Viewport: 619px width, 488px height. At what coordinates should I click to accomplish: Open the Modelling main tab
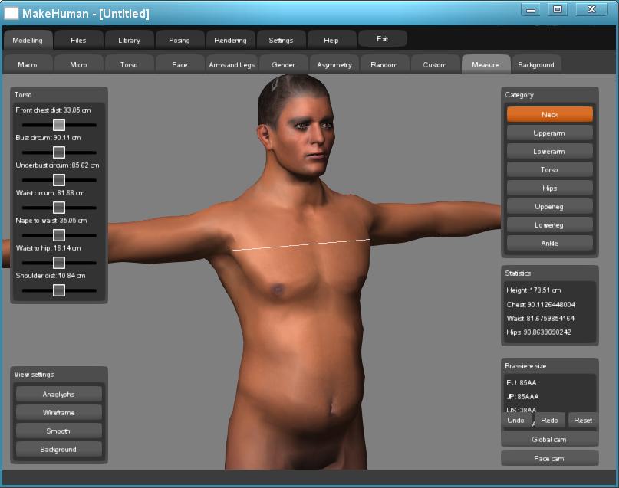28,40
